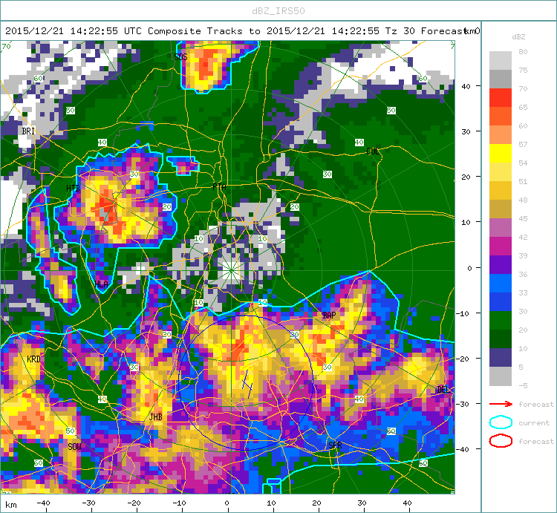
Task: Click the SPR station label
Action: (x=335, y=445)
